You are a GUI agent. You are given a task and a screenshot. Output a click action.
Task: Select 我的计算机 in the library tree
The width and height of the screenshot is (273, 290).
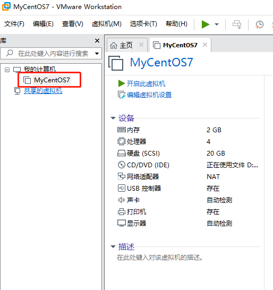[40, 70]
